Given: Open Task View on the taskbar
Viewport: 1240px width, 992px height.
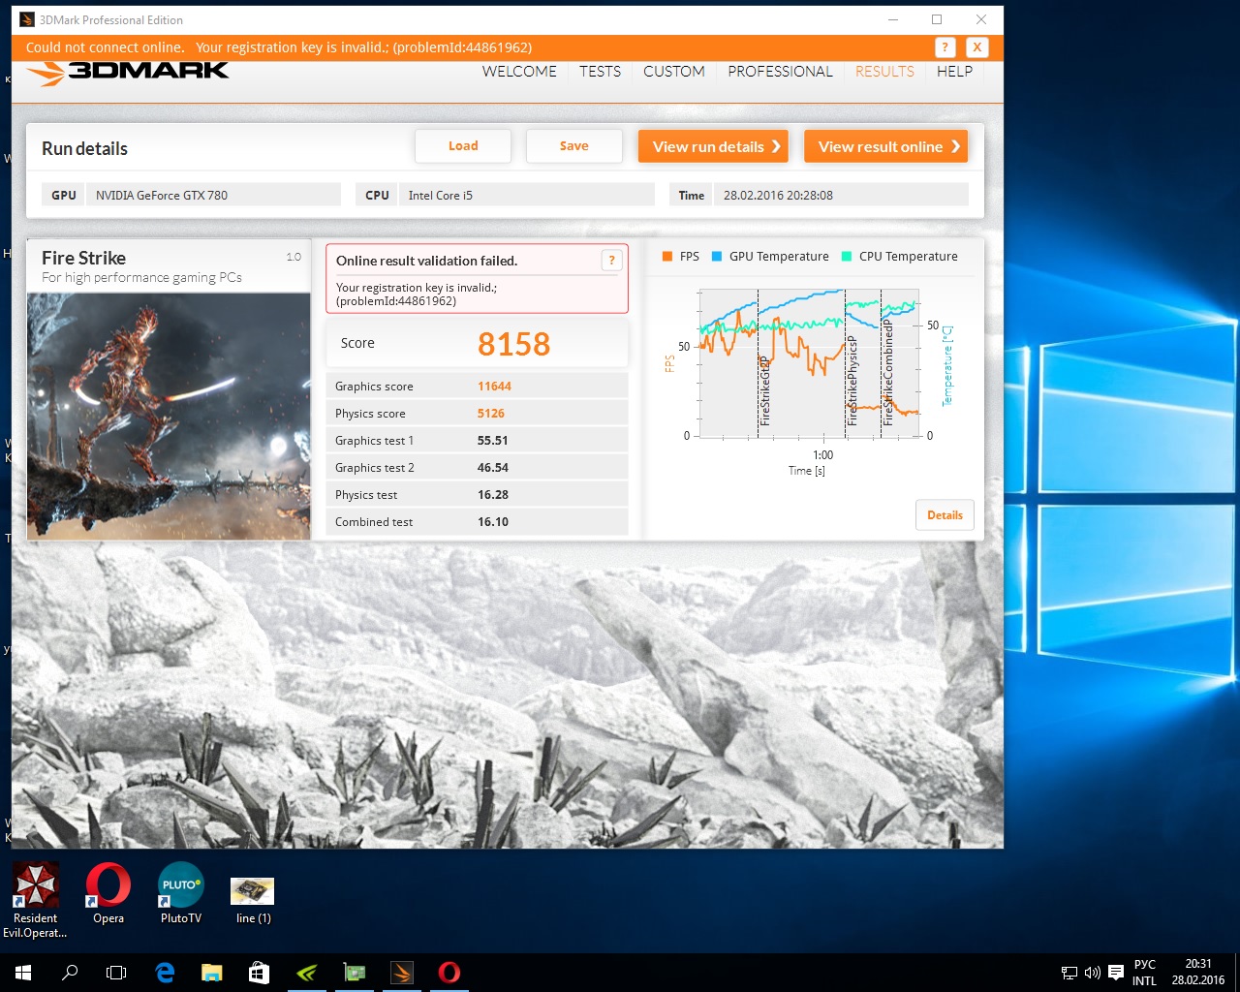Looking at the screenshot, I should pos(116,973).
